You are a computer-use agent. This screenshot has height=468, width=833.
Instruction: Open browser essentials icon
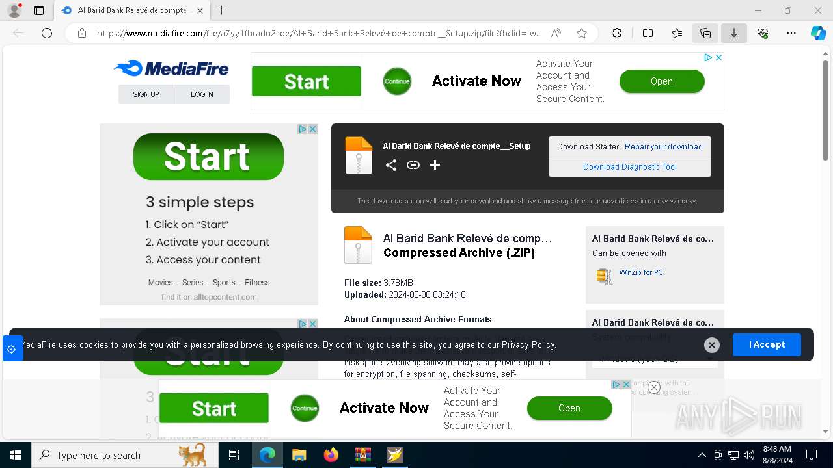[x=763, y=33]
